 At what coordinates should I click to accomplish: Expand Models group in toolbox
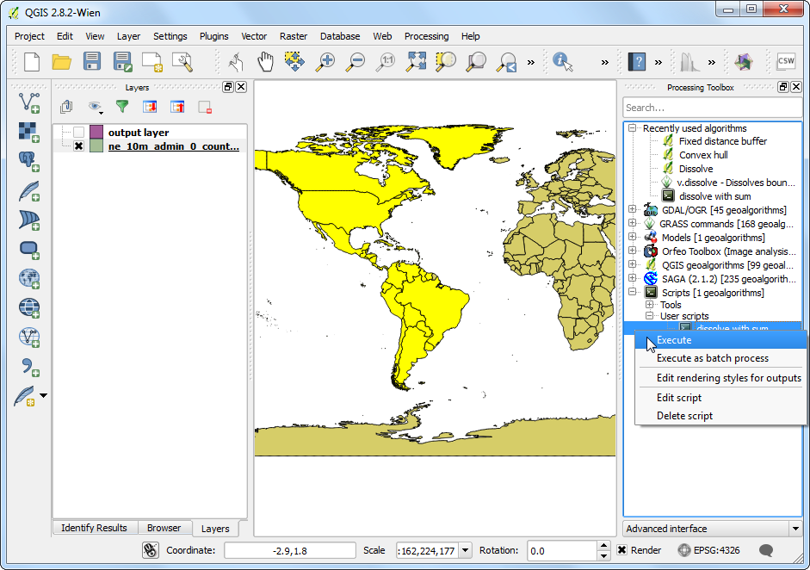coord(632,237)
